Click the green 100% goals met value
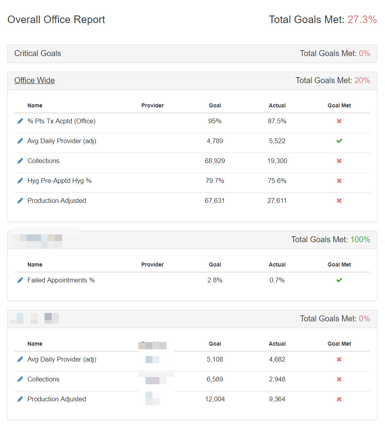The width and height of the screenshot is (385, 426). [360, 239]
